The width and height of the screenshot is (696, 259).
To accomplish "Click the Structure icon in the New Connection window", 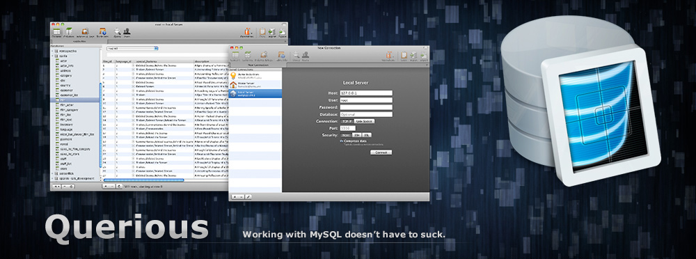I will coord(248,56).
